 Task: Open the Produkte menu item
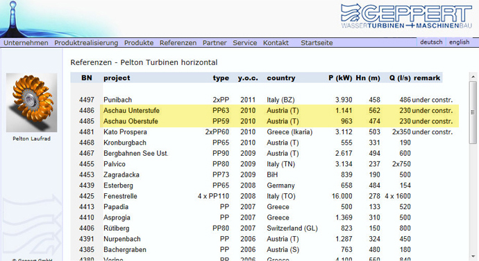[139, 43]
